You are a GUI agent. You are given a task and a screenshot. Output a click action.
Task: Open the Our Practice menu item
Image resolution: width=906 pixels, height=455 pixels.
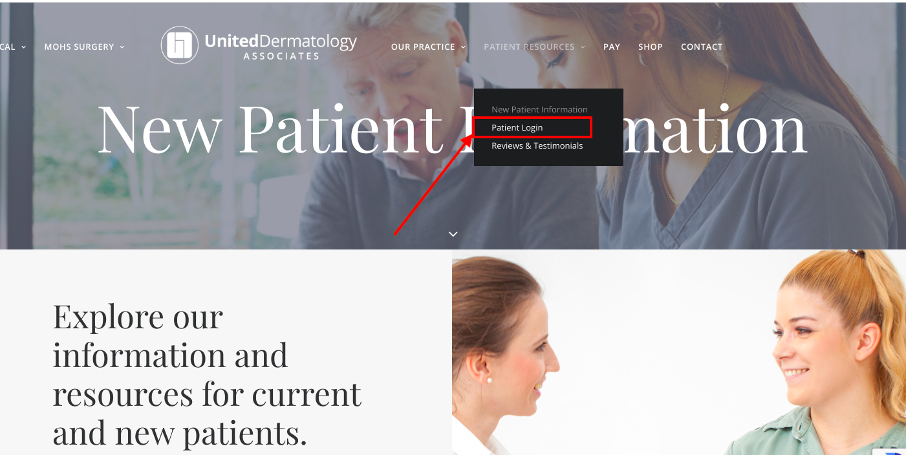pyautogui.click(x=423, y=47)
